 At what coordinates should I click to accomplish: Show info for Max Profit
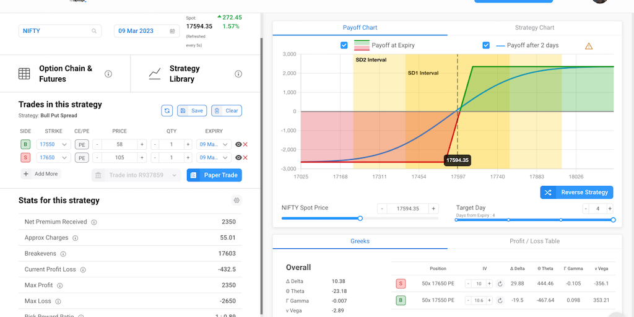(60, 285)
